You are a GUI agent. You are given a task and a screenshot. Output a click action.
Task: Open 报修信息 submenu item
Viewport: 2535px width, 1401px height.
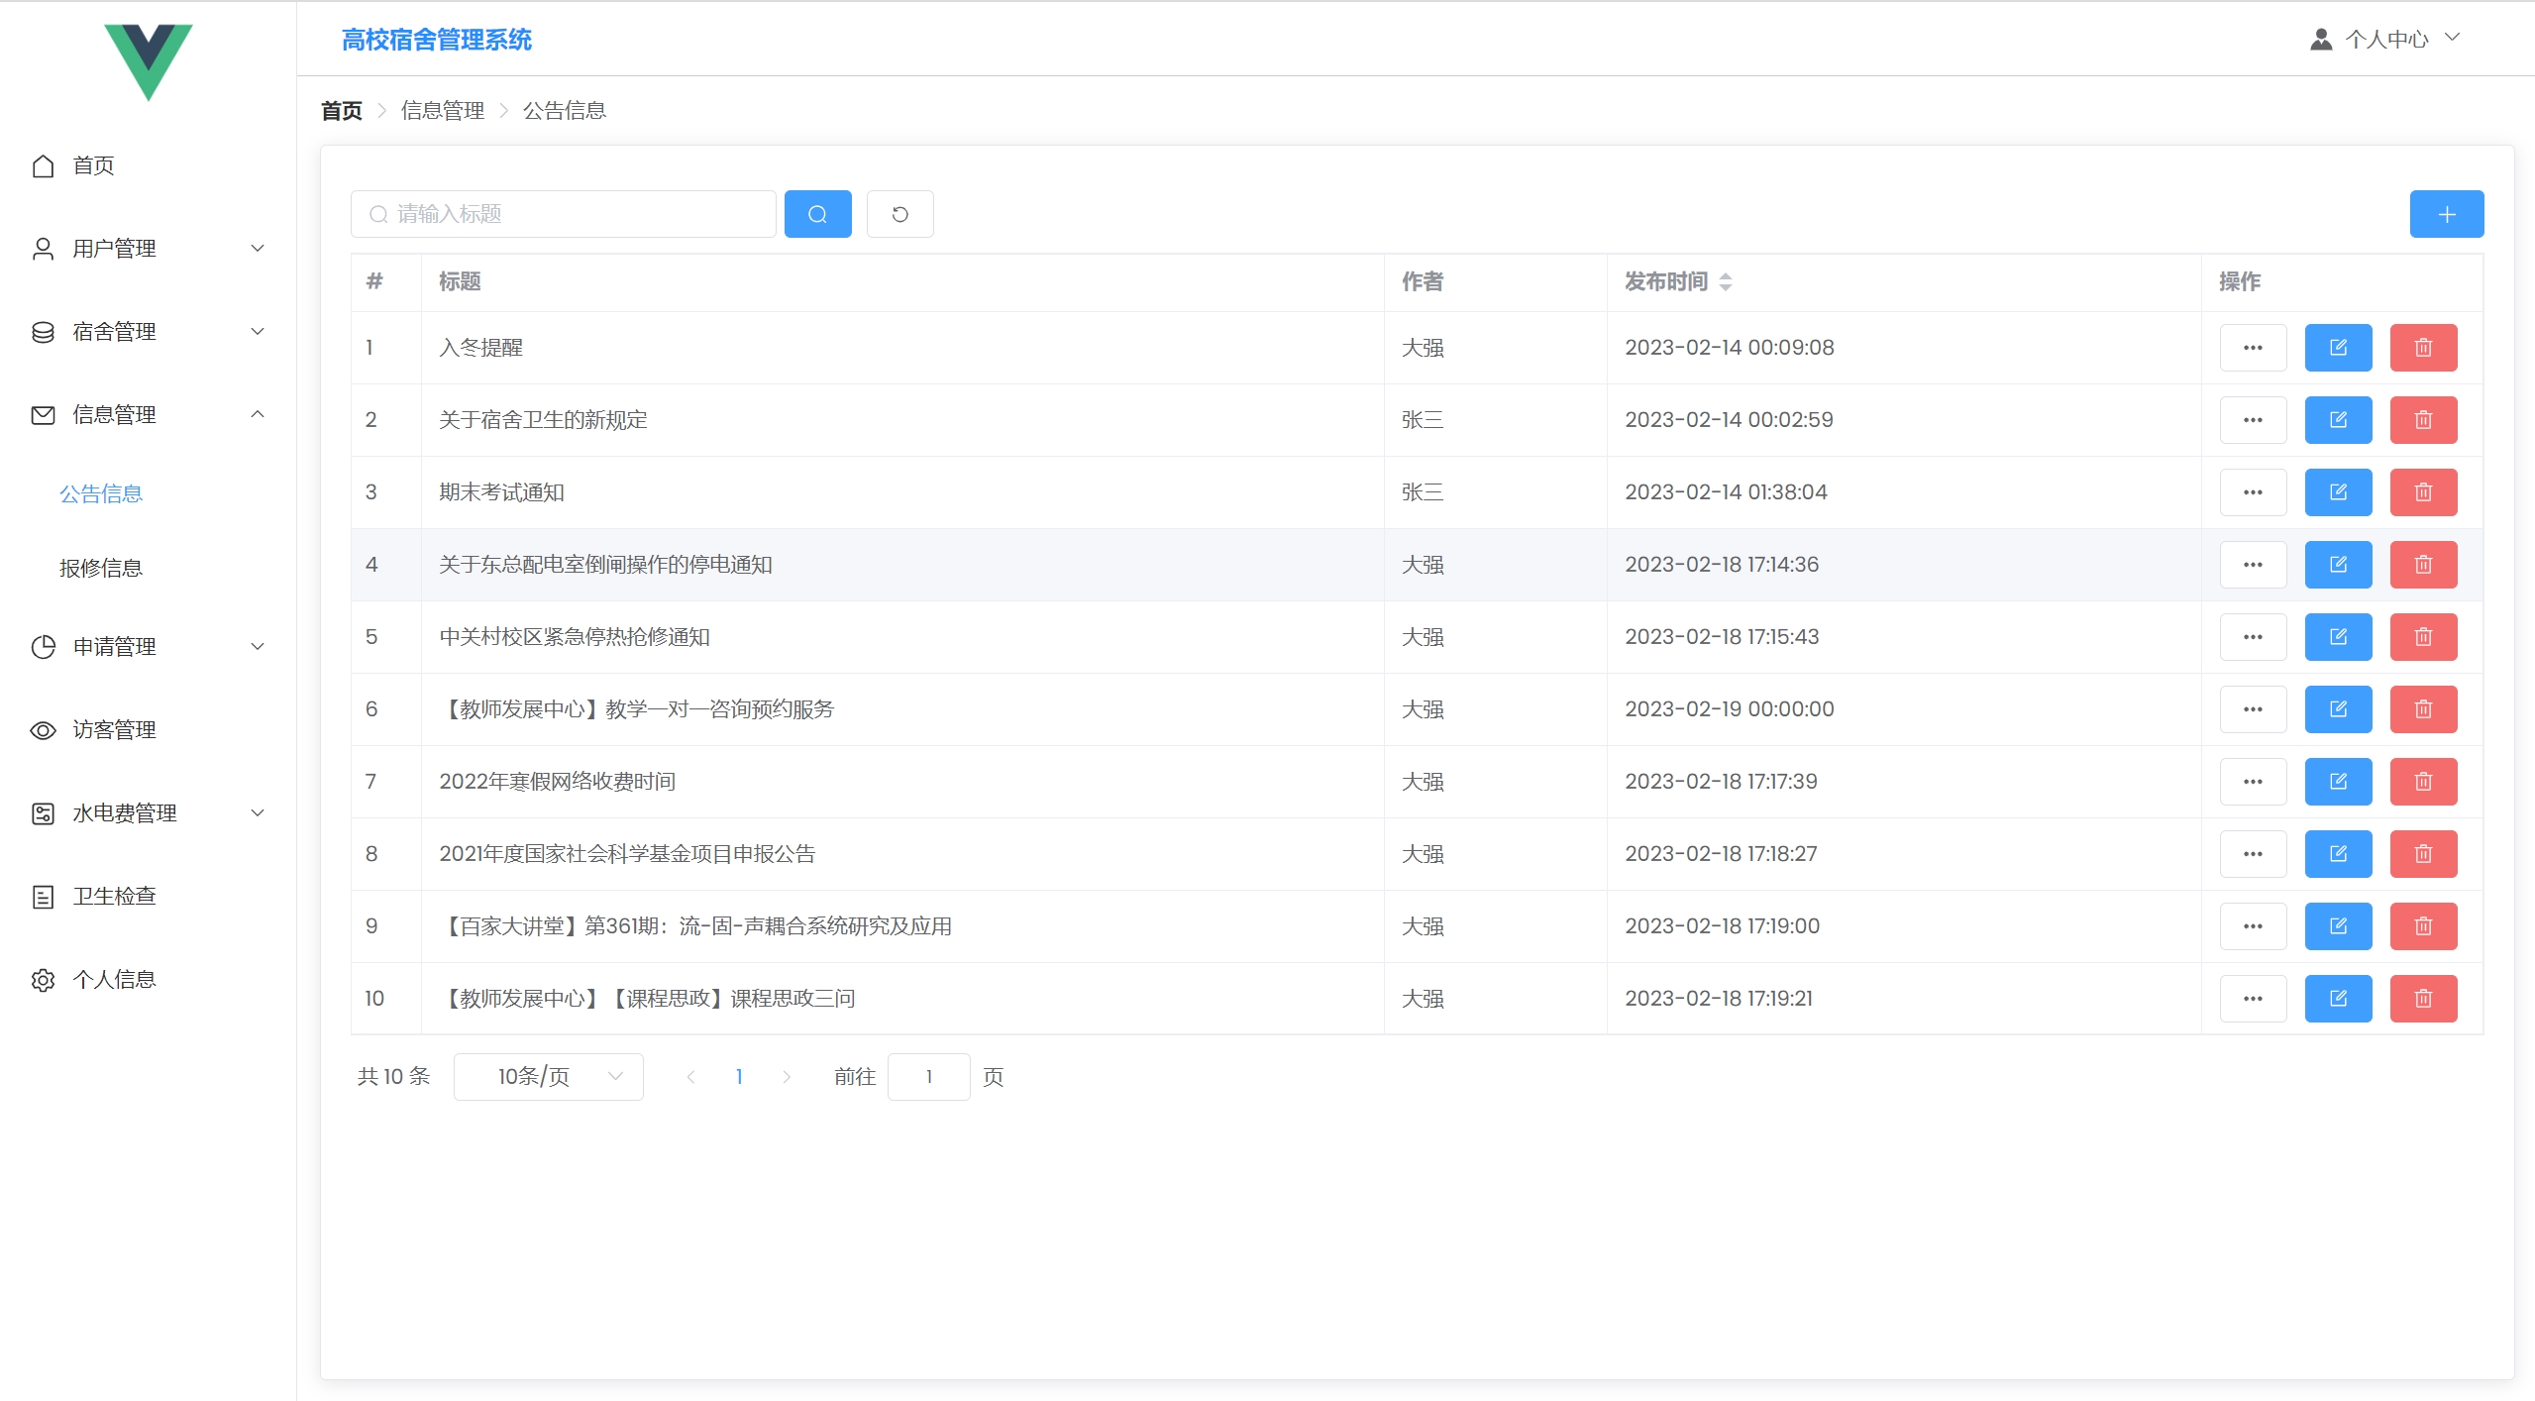pos(101,568)
